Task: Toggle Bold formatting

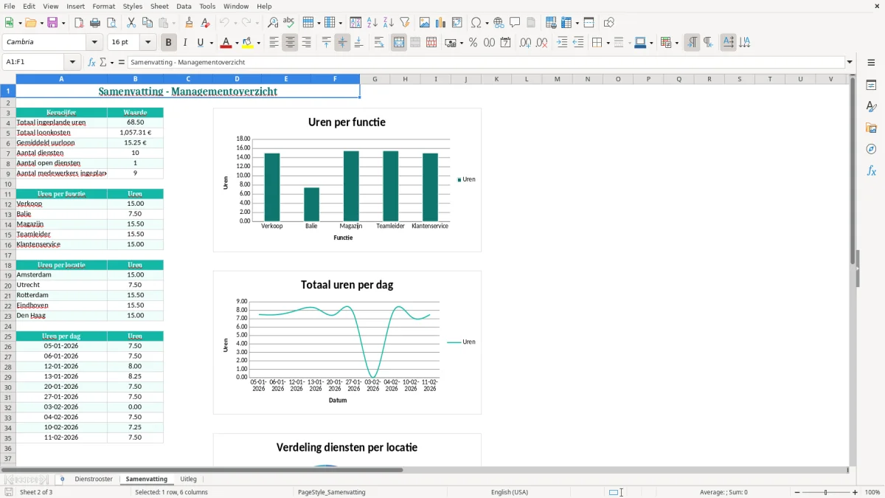Action: tap(169, 43)
